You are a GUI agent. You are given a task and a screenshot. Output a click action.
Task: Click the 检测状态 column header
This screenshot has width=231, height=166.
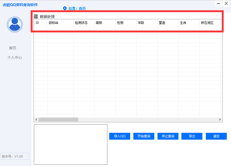(84, 23)
